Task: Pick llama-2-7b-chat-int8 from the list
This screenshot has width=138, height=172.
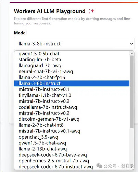Action: (x=72, y=125)
